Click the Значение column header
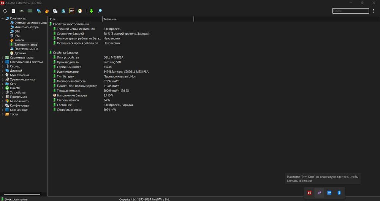 (148, 19)
